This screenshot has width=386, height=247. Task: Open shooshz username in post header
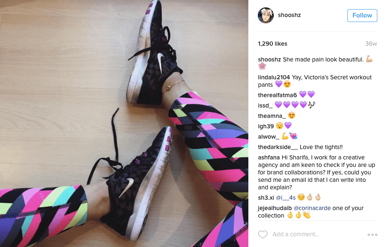pyautogui.click(x=289, y=15)
